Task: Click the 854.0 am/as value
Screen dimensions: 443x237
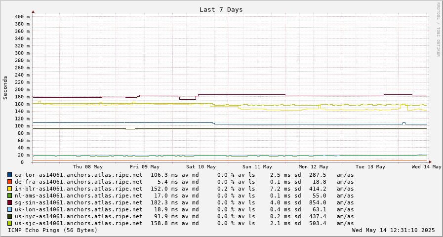Action: click(x=318, y=202)
